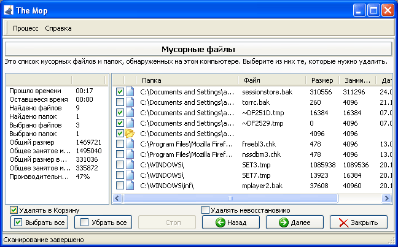Image resolution: width=398 pixels, height=247 pixels.
Task: Click the 'Прошло времени' statistics row
Action: tap(57, 91)
